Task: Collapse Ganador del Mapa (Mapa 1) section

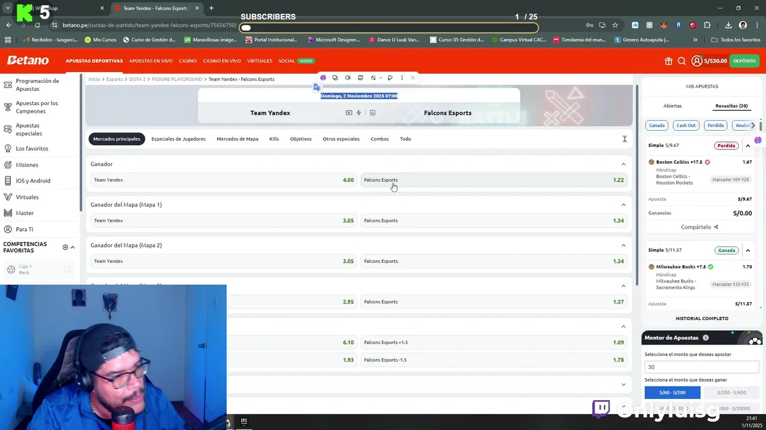Action: click(x=623, y=205)
